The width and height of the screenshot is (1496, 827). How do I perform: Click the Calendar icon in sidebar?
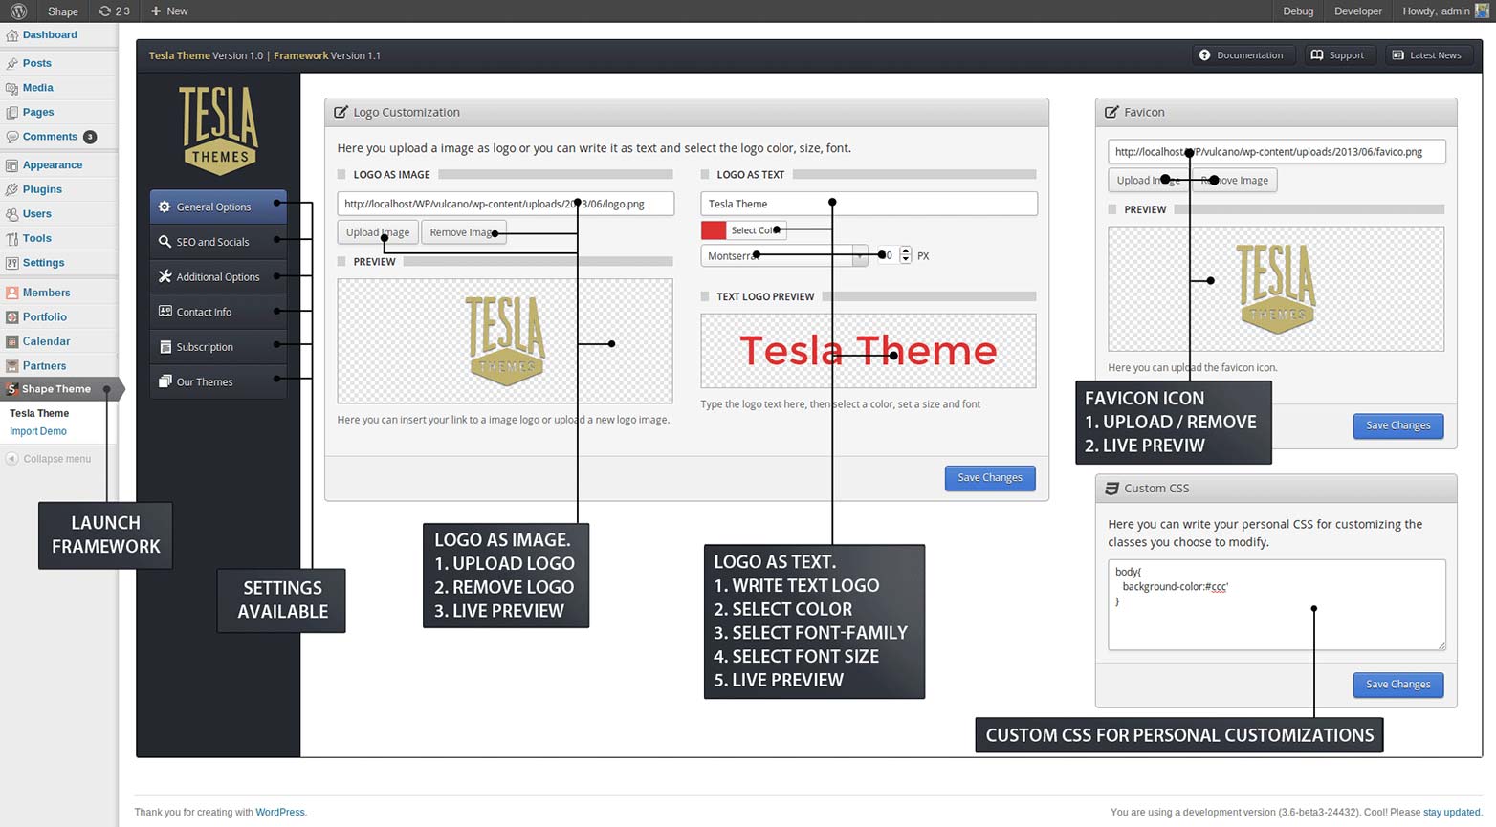[x=11, y=341]
